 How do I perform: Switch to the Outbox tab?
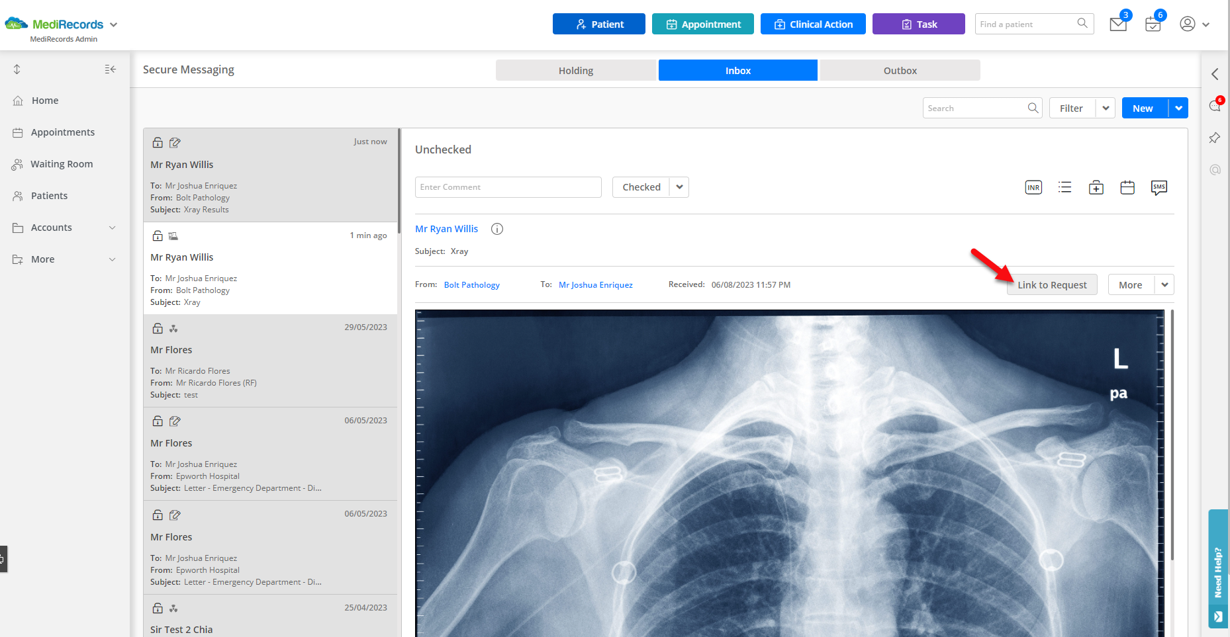(900, 70)
